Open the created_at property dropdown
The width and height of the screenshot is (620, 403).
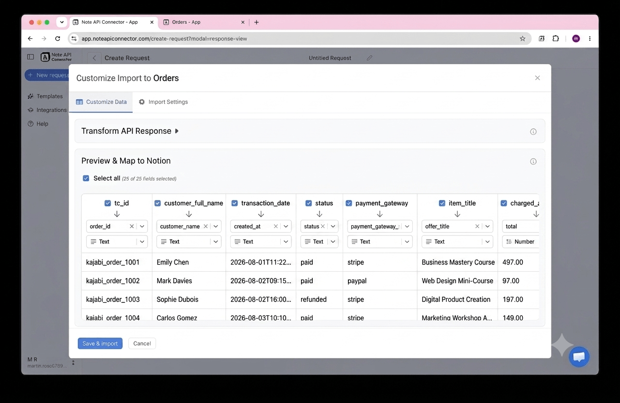pos(286,226)
